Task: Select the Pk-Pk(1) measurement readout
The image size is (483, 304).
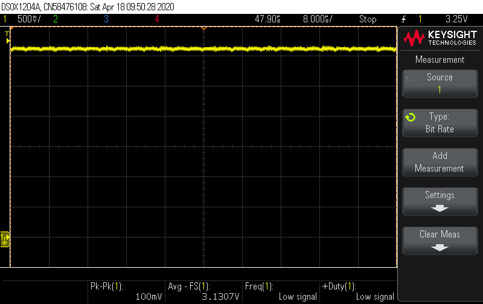Action: (x=126, y=291)
